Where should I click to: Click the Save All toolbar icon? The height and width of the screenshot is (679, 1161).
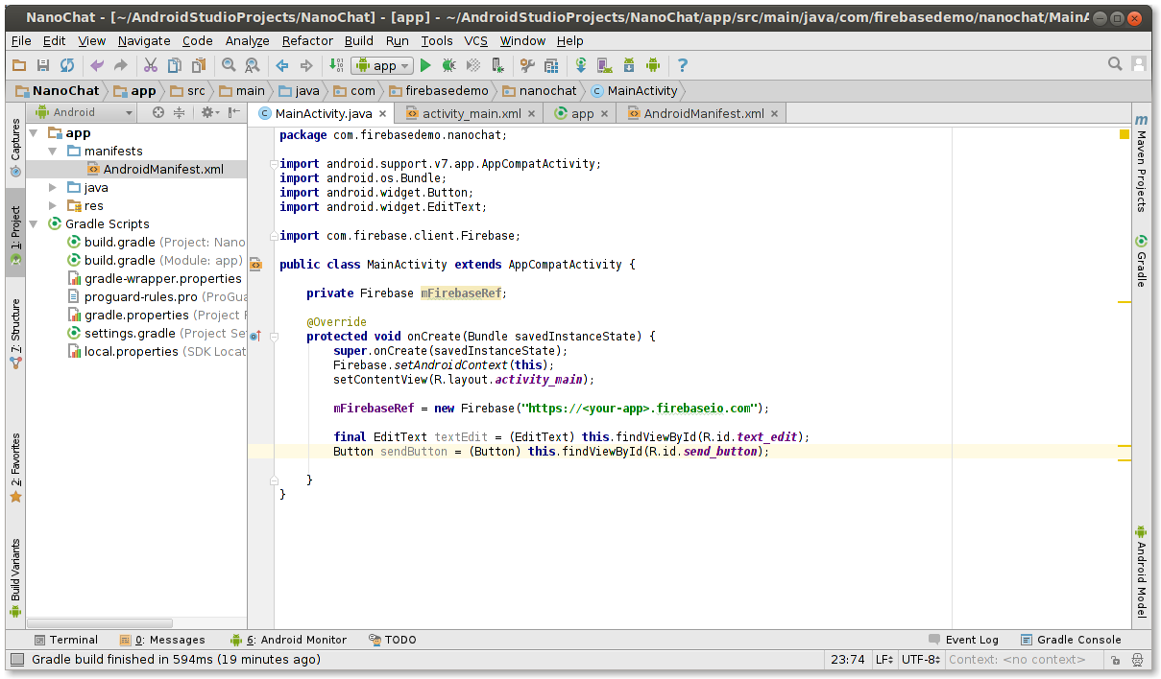(x=42, y=65)
